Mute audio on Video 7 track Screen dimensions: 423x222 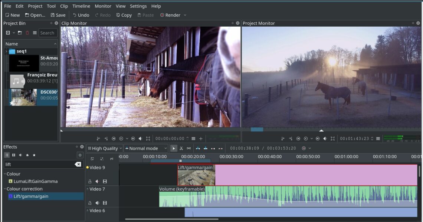coord(97,203)
